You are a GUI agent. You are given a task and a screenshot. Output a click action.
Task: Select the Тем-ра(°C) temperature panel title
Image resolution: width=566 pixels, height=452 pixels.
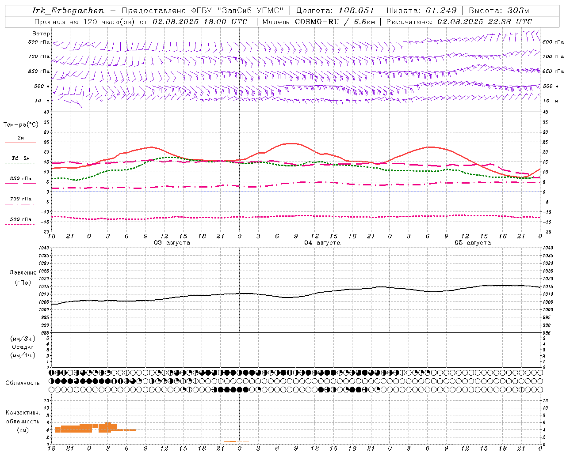[21, 125]
